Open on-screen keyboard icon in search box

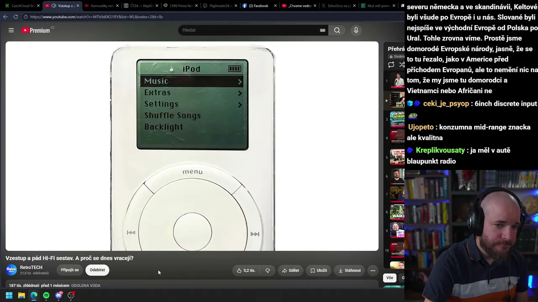[x=322, y=30]
